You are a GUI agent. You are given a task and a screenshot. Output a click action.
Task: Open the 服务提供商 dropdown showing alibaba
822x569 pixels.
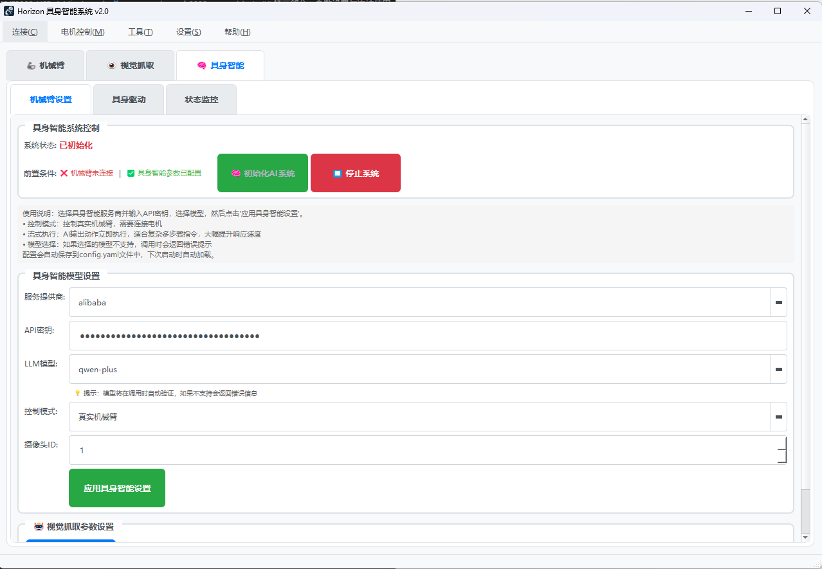(x=778, y=302)
